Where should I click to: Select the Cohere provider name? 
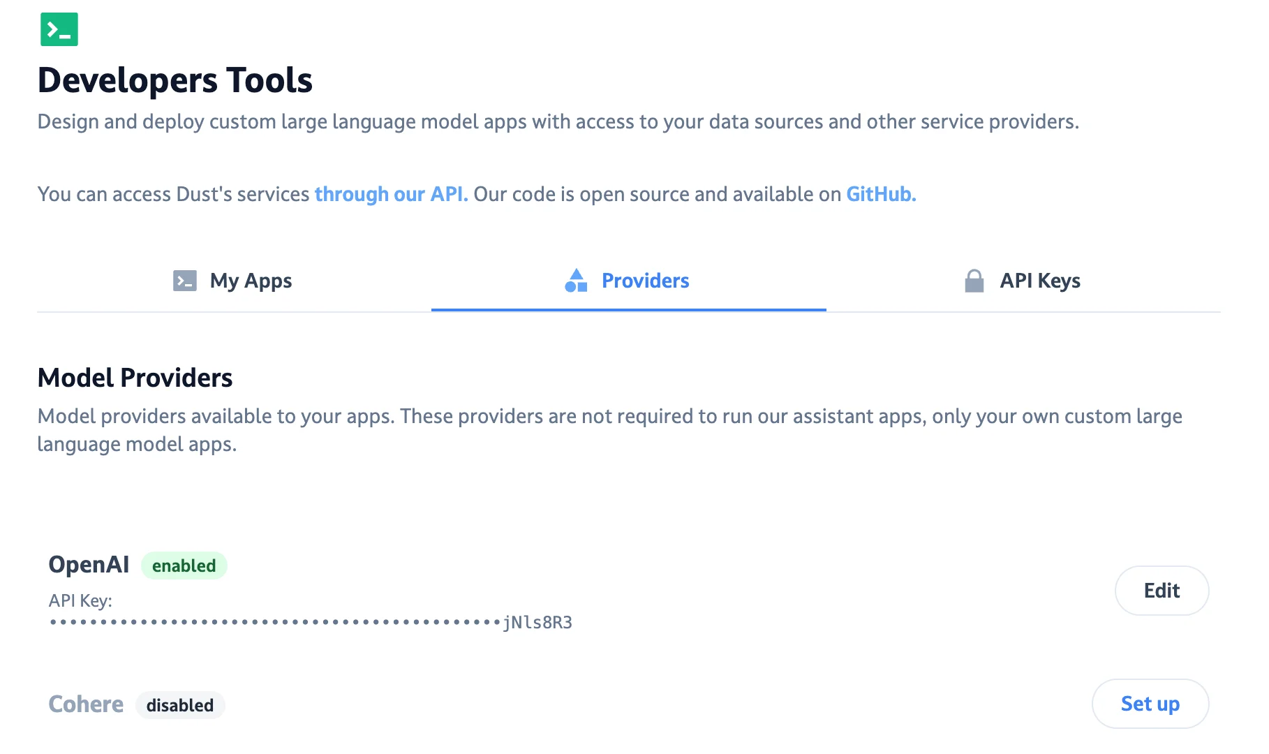85,704
